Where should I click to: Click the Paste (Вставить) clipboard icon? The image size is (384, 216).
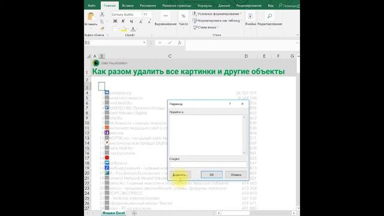pyautogui.click(x=91, y=16)
